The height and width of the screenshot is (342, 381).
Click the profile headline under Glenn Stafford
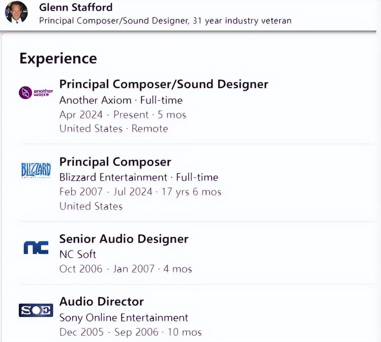[x=165, y=20]
